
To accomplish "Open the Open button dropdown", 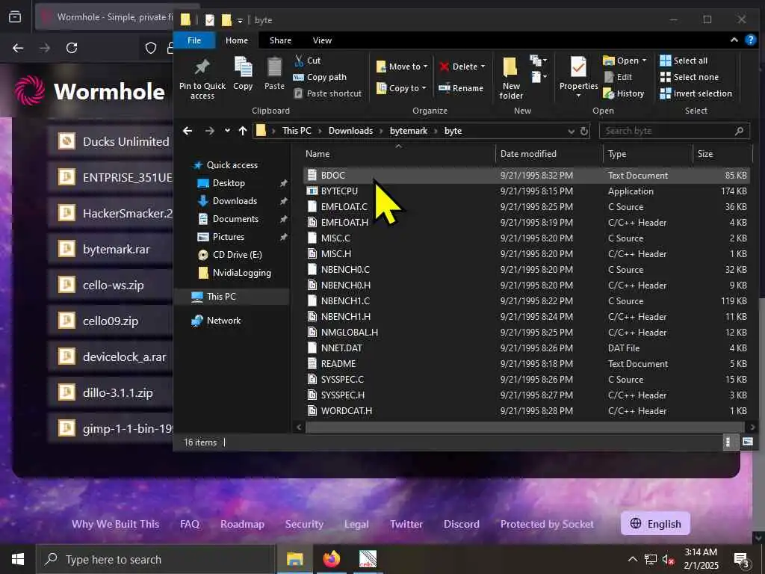I will coord(644,61).
